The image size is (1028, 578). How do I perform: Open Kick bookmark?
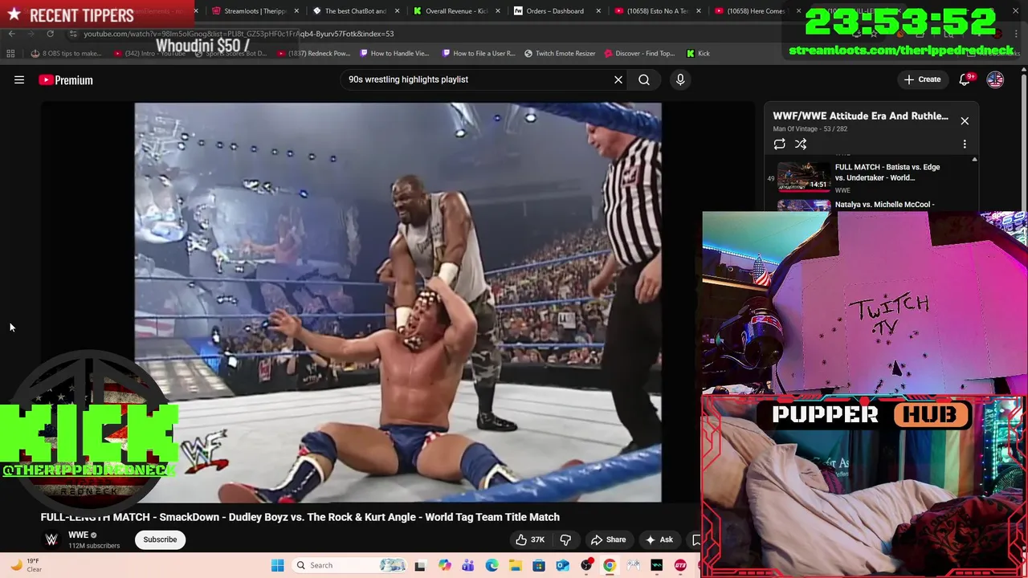tap(698, 54)
